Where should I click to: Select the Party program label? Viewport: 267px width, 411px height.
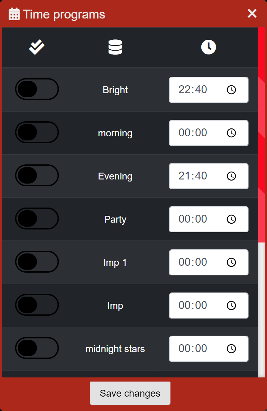pyautogui.click(x=115, y=219)
